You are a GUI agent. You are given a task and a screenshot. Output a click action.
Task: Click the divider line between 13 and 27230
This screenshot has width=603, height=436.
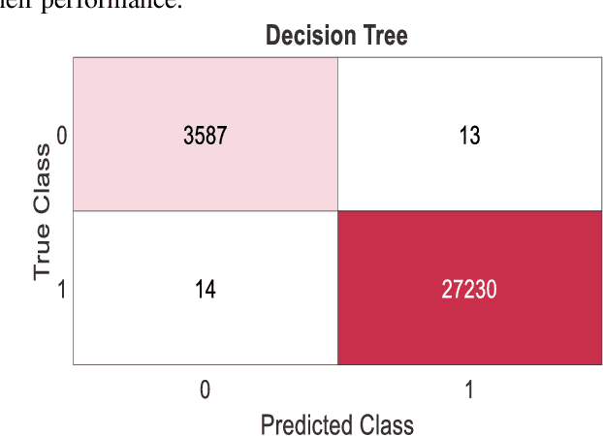pos(469,211)
